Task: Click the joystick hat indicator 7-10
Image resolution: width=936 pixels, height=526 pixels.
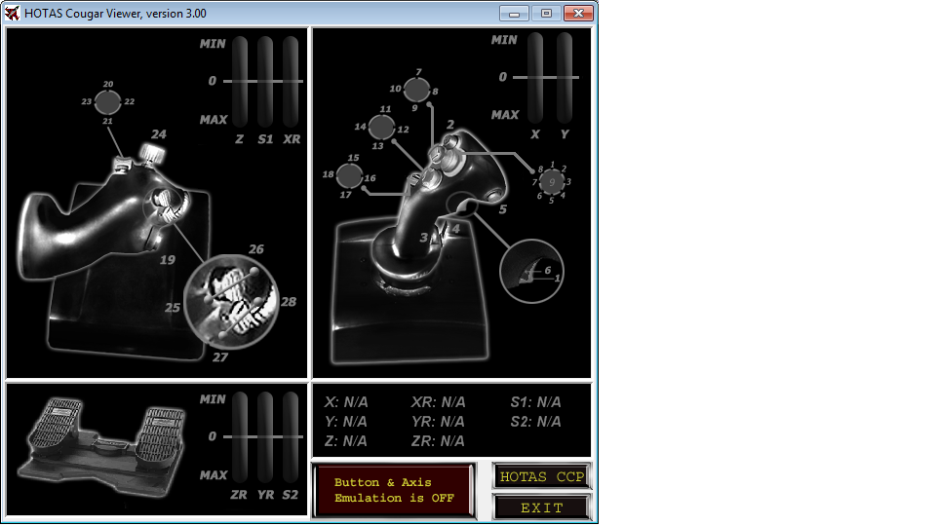Action: pyautogui.click(x=416, y=90)
